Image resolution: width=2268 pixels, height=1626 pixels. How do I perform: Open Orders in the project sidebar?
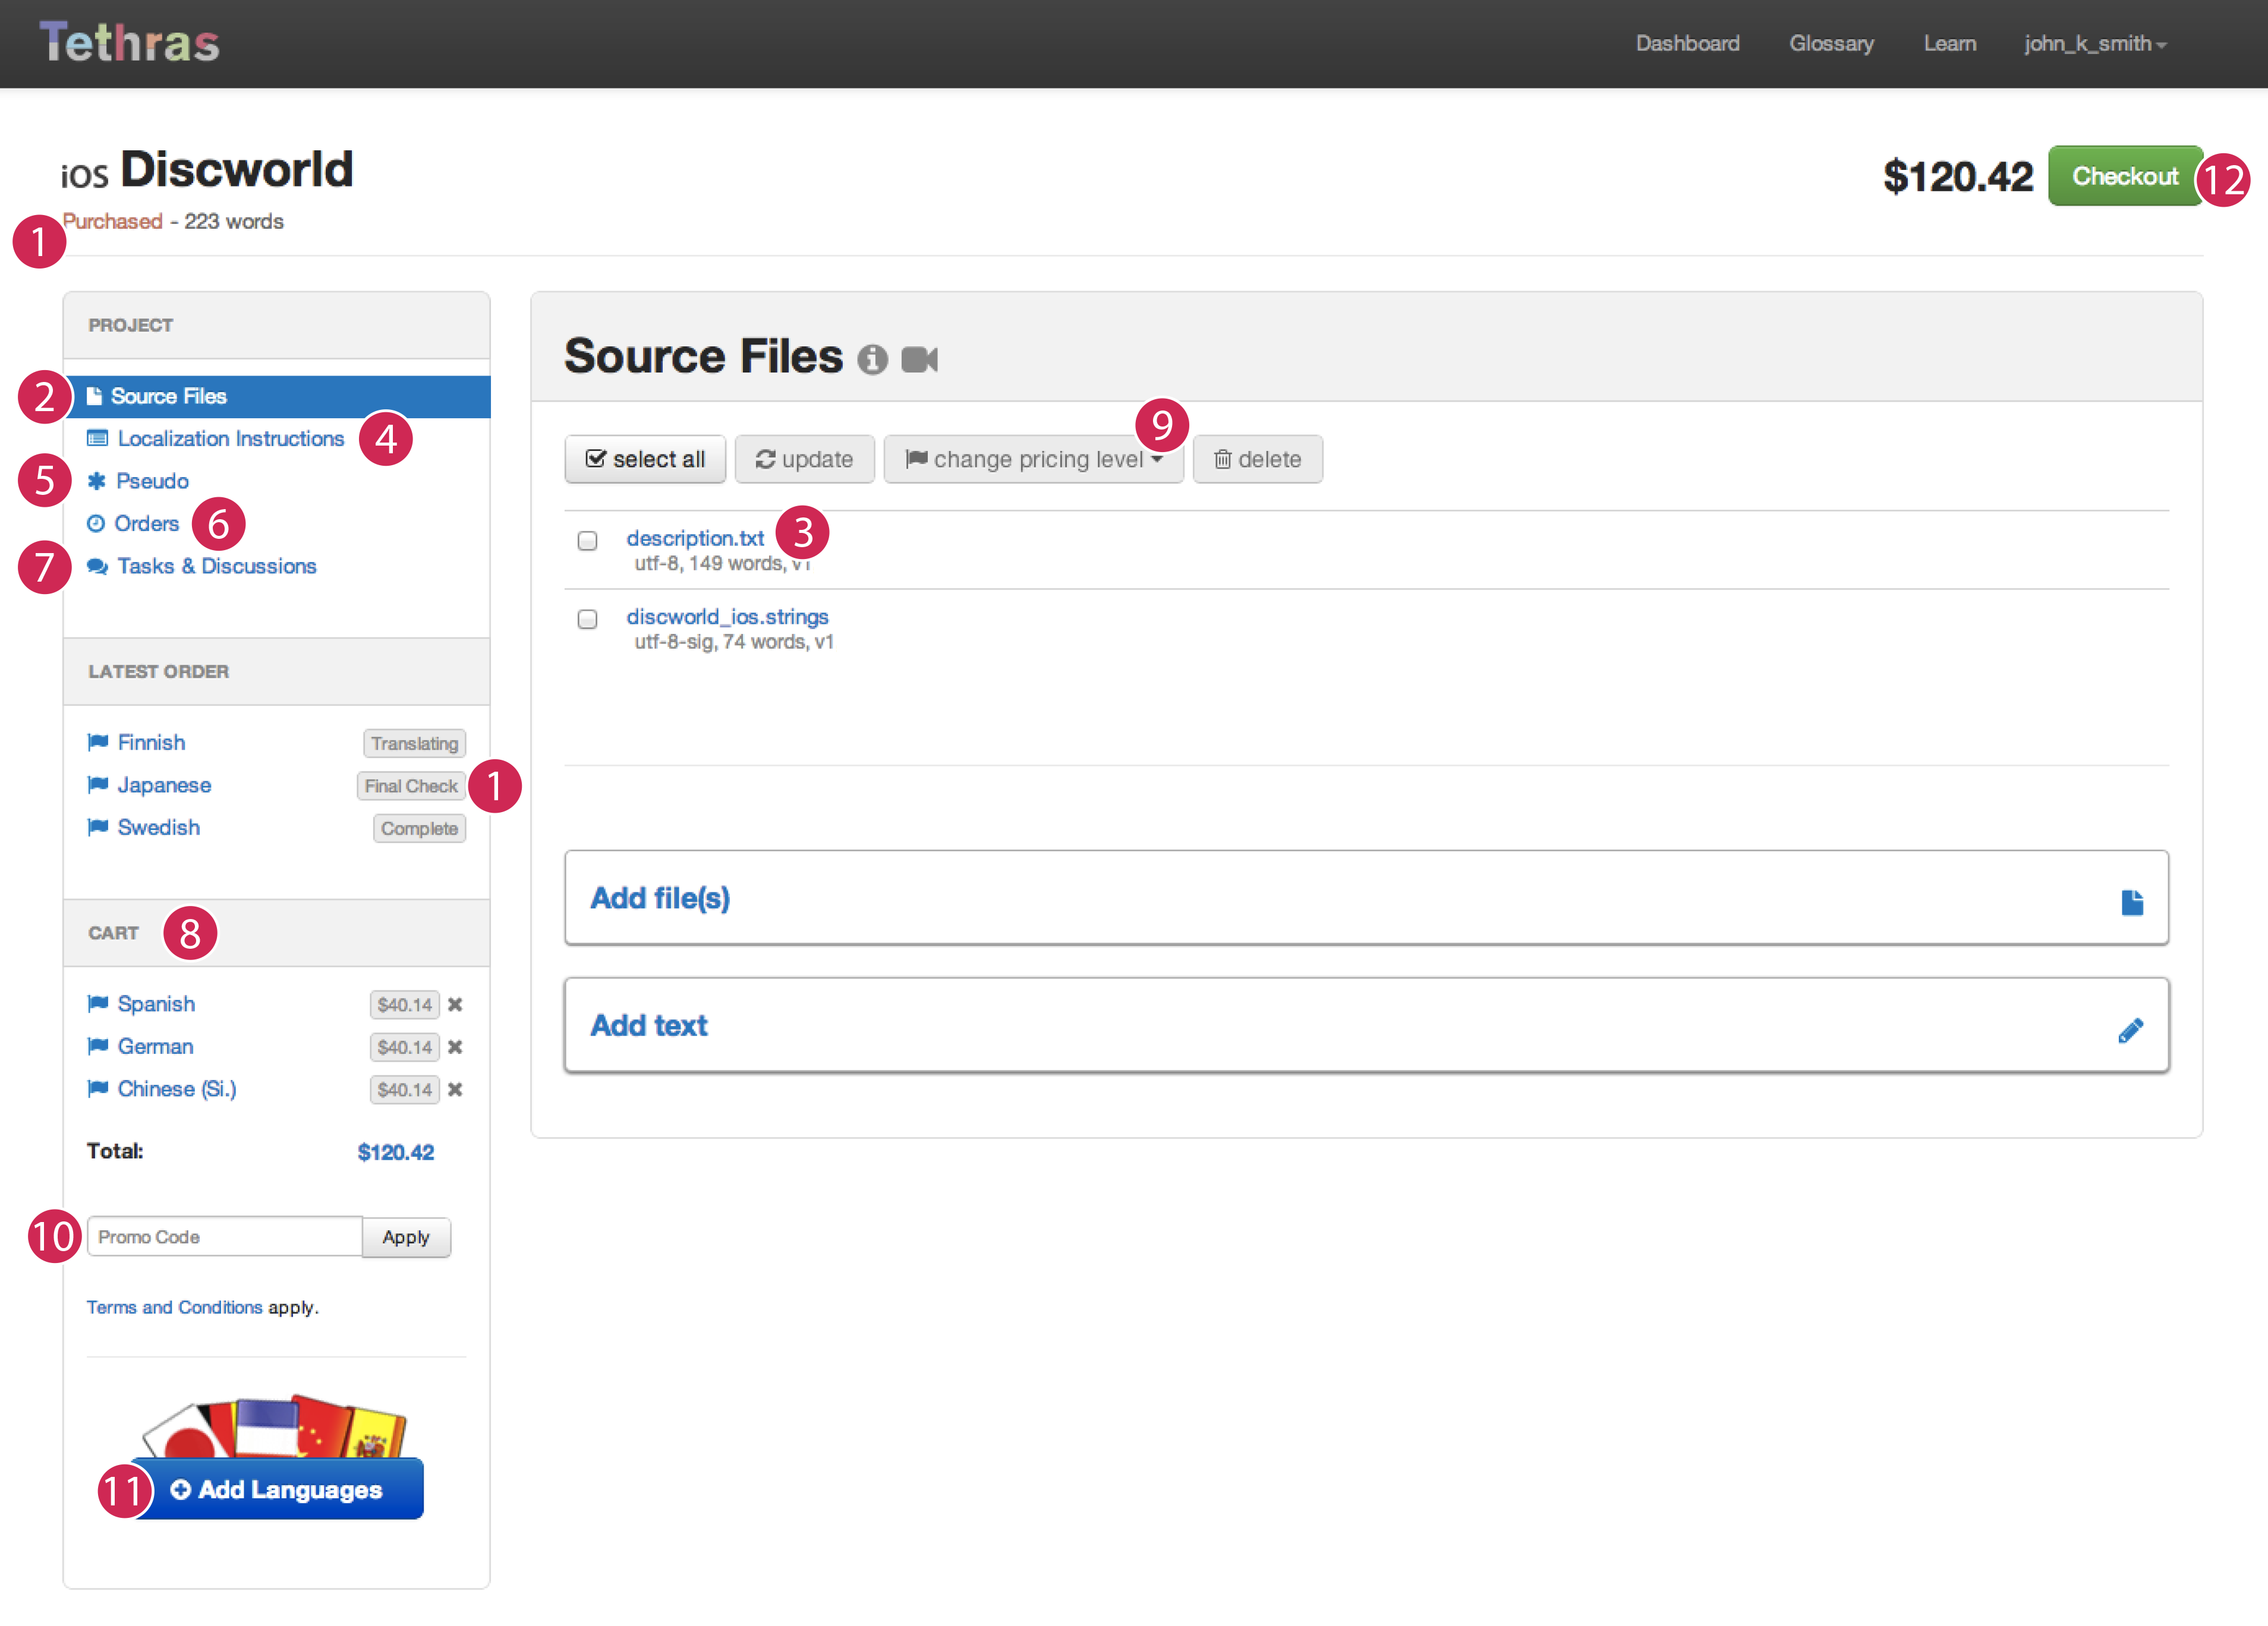(x=146, y=523)
